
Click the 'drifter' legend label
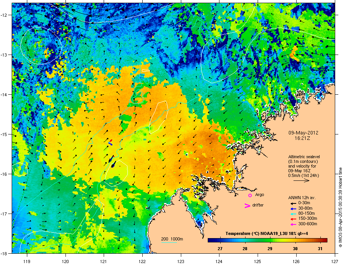pos(258,205)
